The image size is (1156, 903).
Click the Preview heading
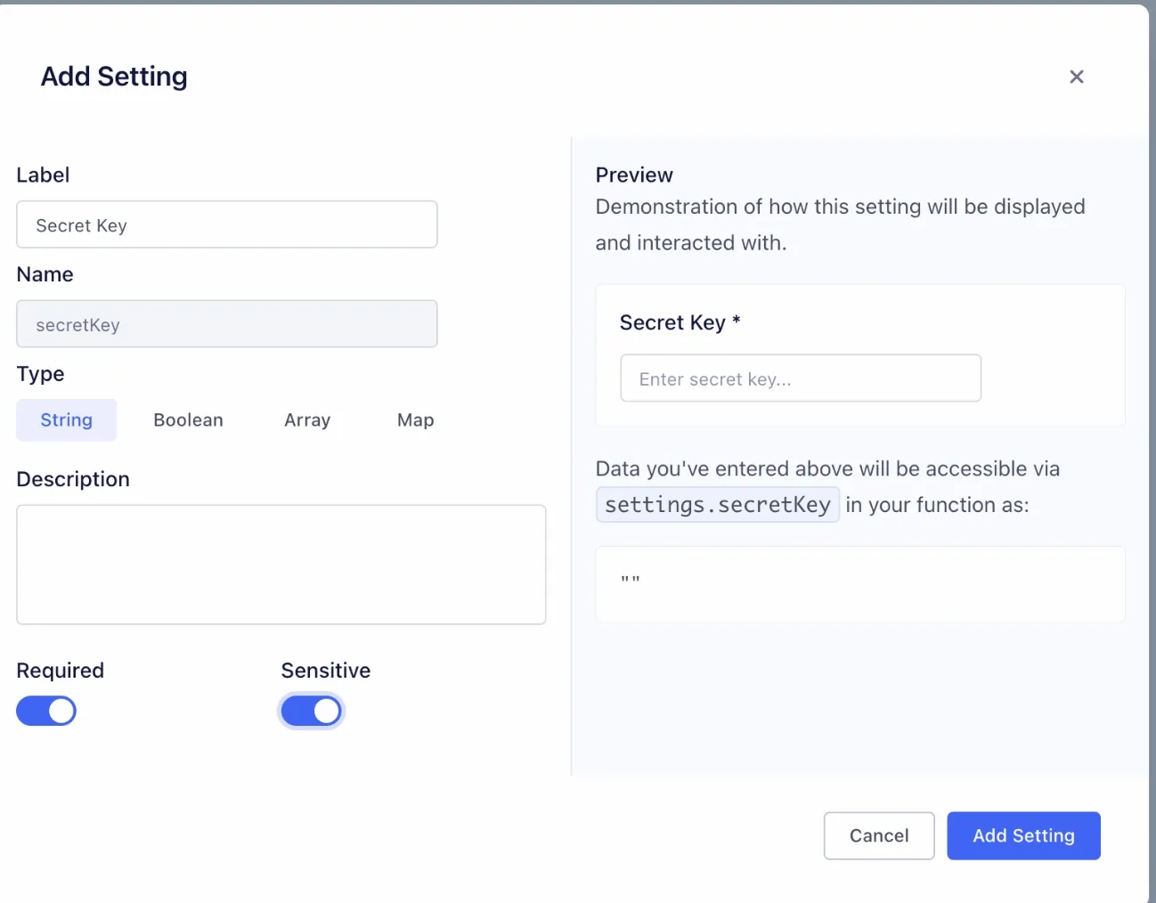(x=634, y=175)
